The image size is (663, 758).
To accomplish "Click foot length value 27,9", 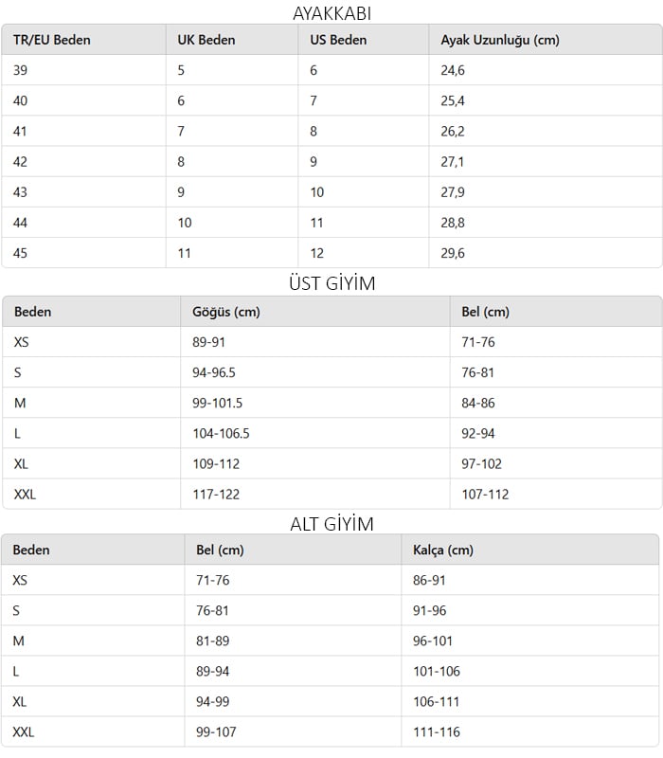I will (x=453, y=192).
